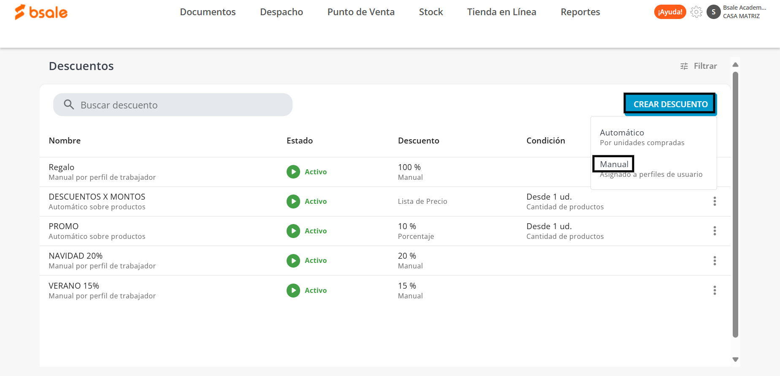
Task: Click the Nombre column header
Action: coord(65,141)
